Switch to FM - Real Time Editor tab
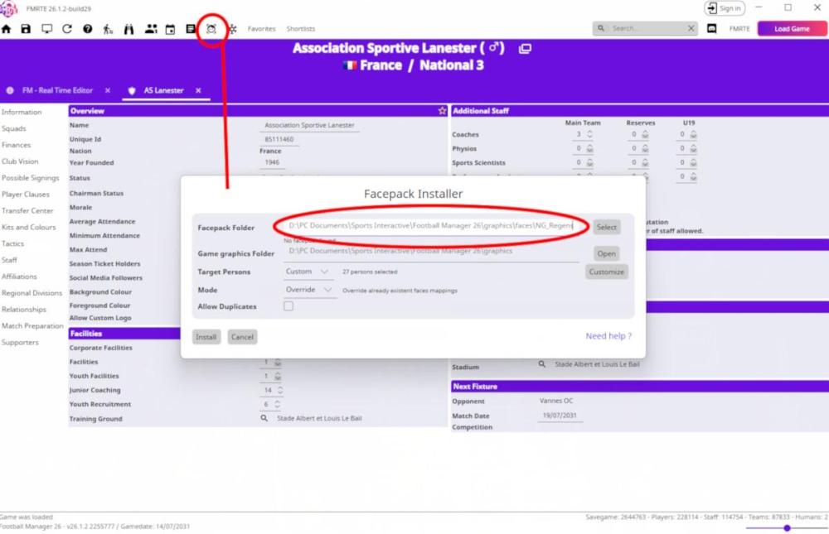Screen dimensions: 829x534 (x=57, y=90)
